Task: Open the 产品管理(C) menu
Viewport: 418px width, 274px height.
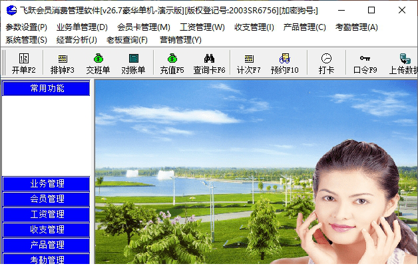Action: coord(304,27)
